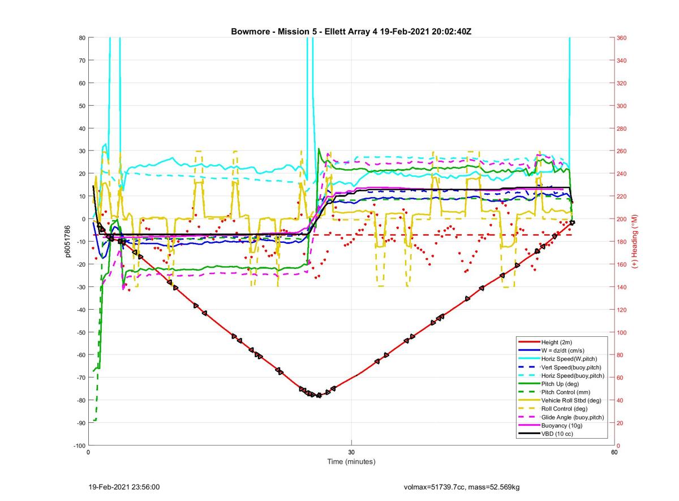This screenshot has height=501, width=679.
Task: Select the Horiz Speed(W,pitch) legend entry
Action: point(569,359)
